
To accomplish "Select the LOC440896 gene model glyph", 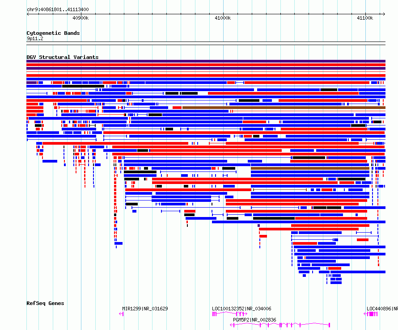I will pyautogui.click(x=371, y=314).
